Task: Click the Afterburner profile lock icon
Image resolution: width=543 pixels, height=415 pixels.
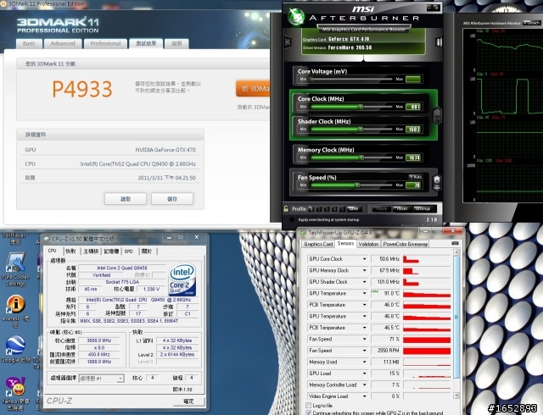Action: [286, 208]
